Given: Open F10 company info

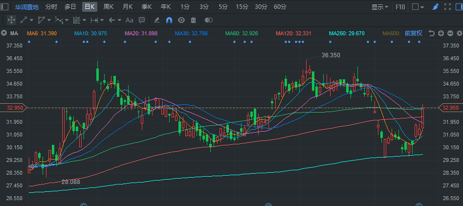Looking at the screenshot, I should (400, 7).
